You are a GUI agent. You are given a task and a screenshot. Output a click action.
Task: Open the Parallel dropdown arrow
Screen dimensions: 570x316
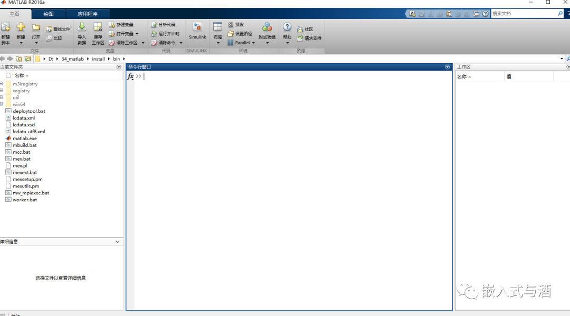pyautogui.click(x=253, y=43)
